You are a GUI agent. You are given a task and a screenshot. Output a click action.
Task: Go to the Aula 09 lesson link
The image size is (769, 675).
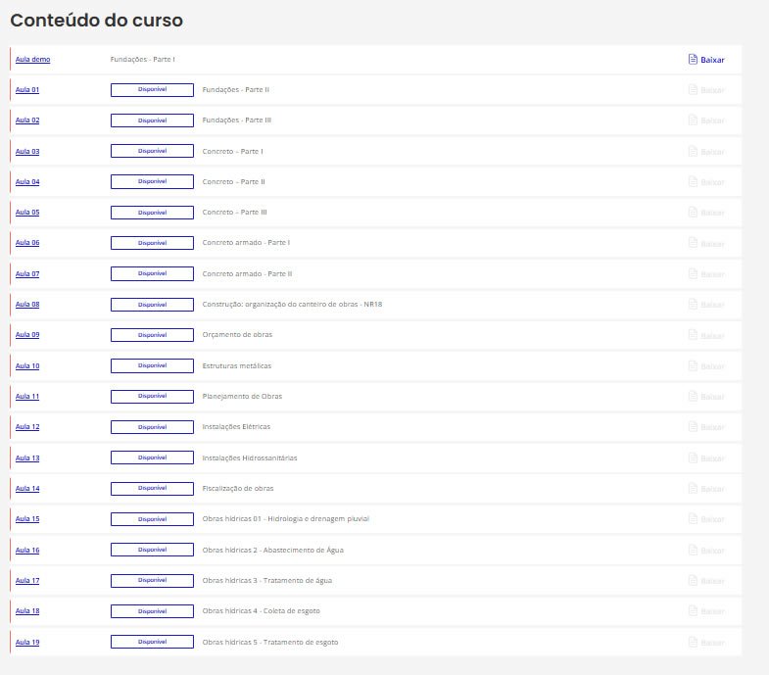click(27, 335)
